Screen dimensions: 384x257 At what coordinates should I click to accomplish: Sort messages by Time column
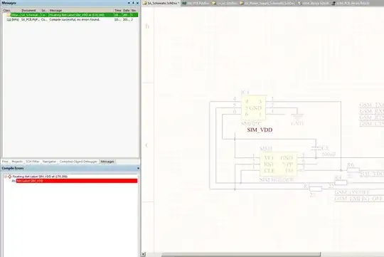(x=118, y=11)
